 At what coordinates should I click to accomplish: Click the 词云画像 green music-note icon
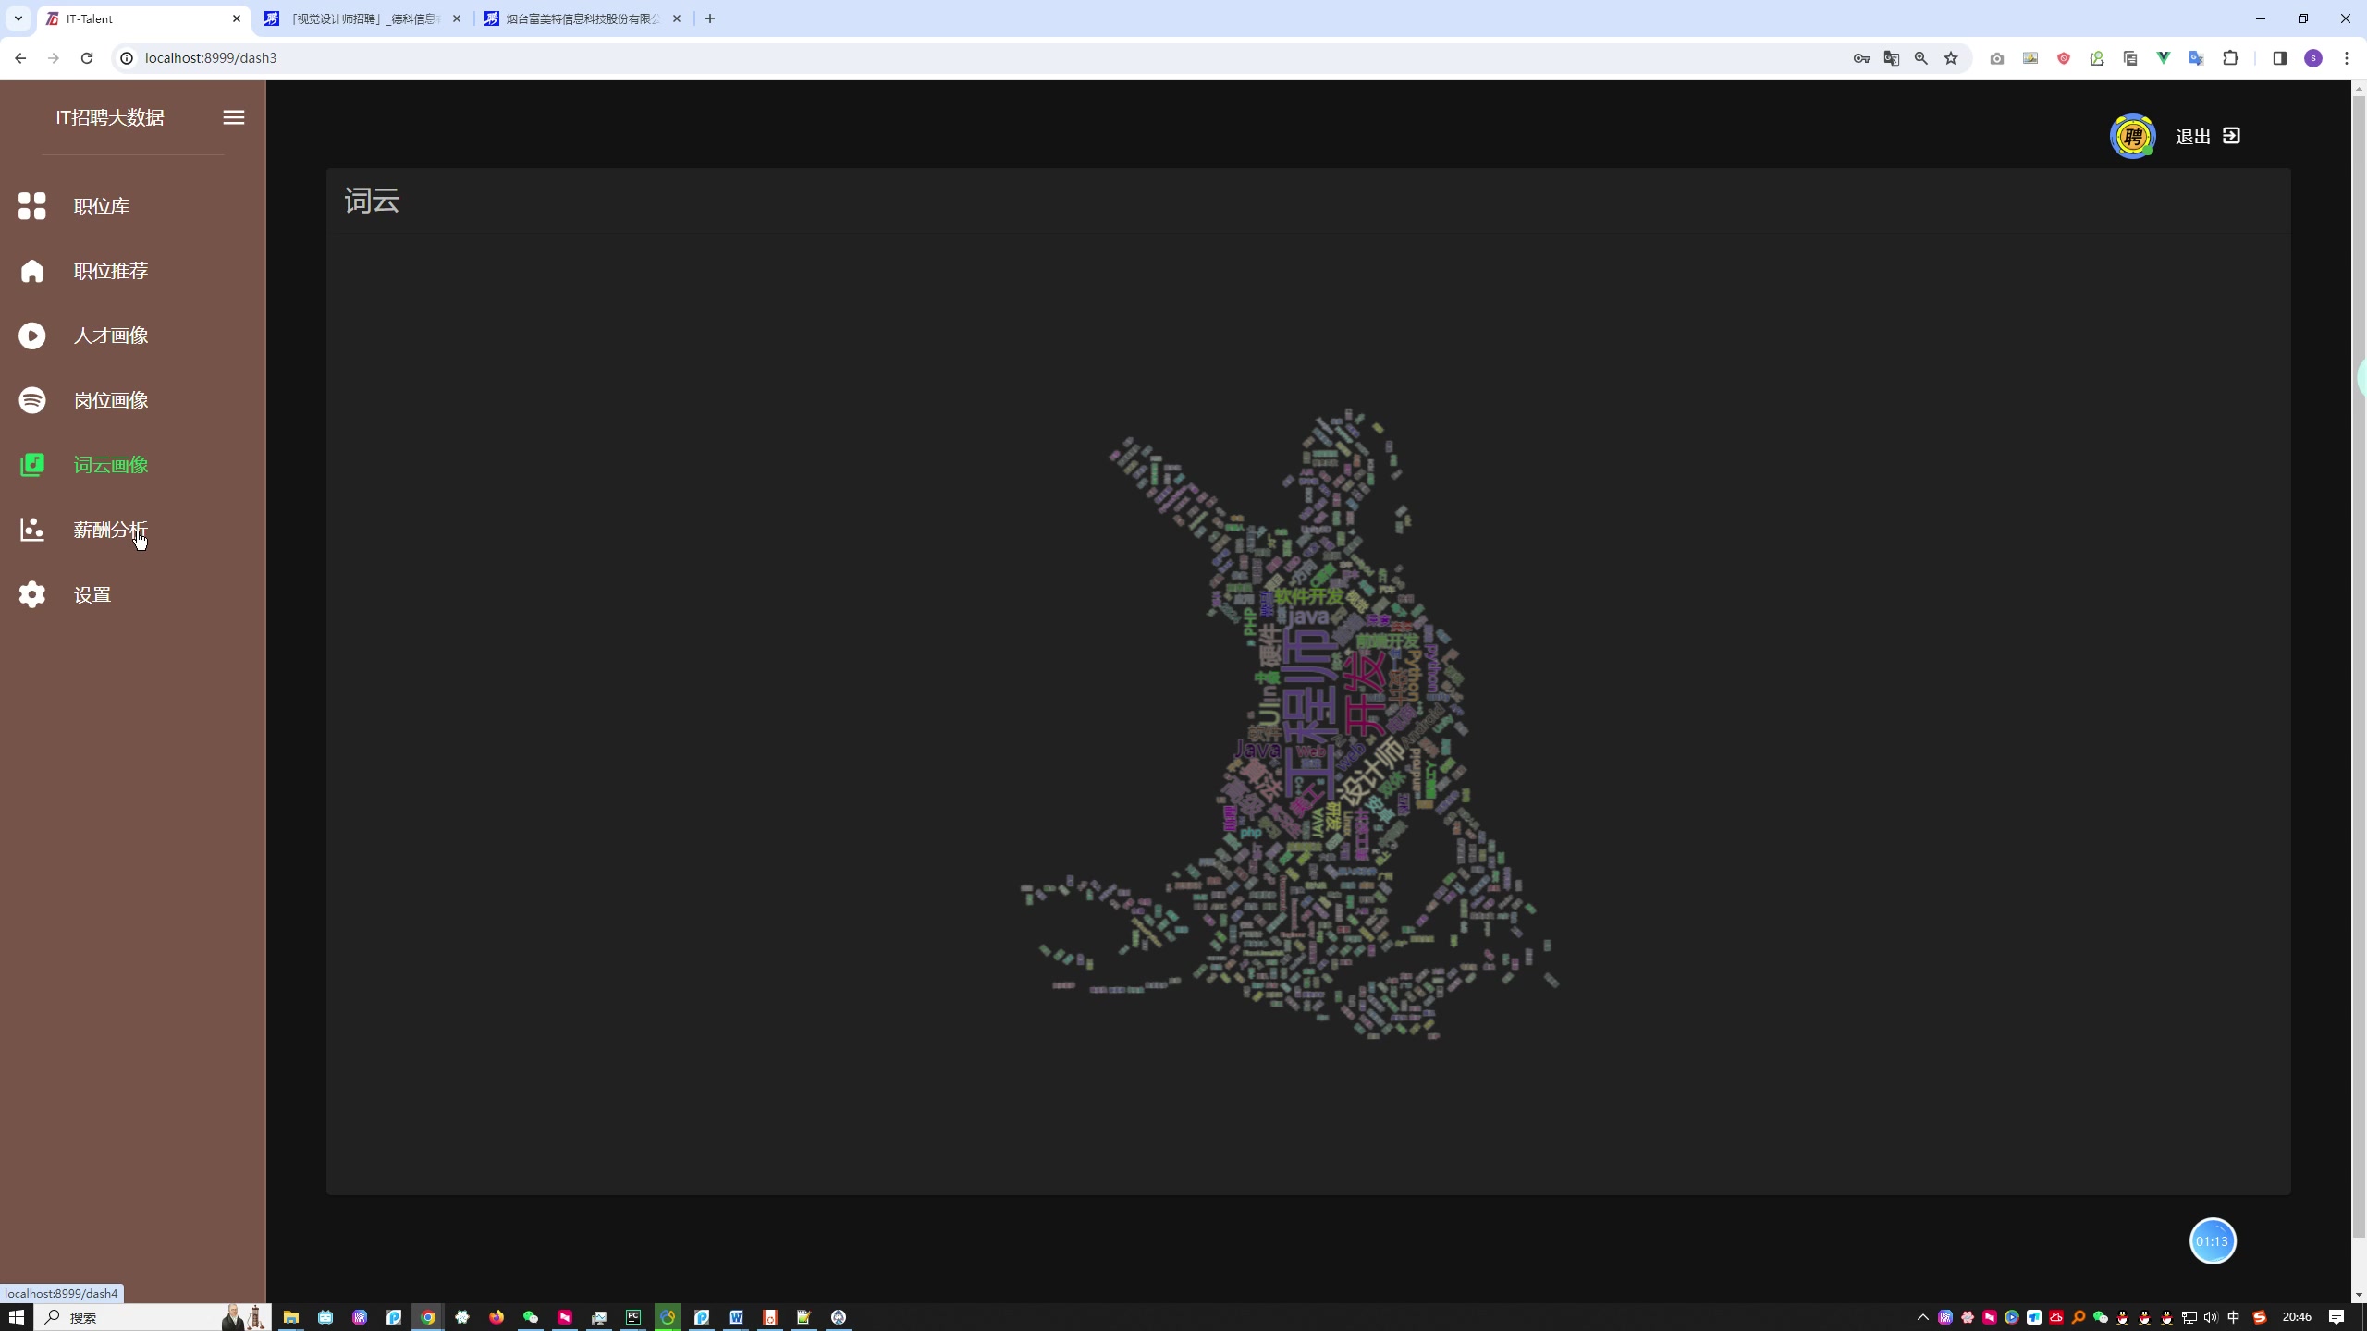tap(32, 465)
